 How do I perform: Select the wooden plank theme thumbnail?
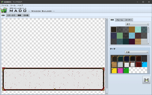point(114,64)
